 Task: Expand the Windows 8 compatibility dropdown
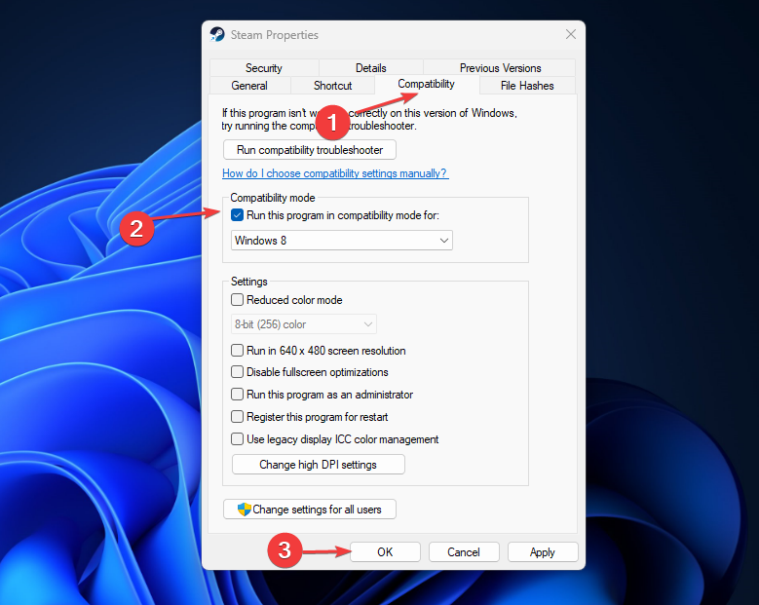342,241
